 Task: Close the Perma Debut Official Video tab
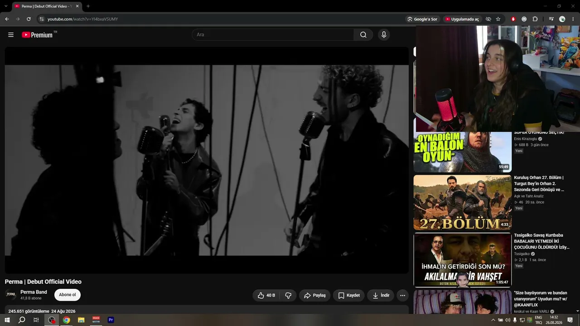77,6
